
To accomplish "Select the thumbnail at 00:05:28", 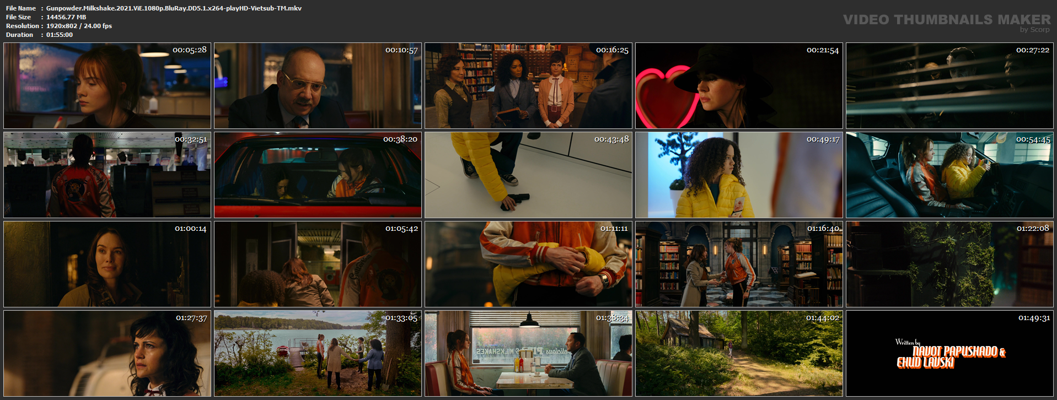I will pyautogui.click(x=107, y=86).
